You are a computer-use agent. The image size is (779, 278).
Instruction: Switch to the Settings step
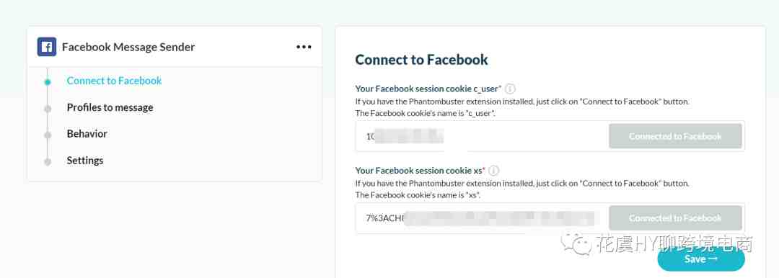pyautogui.click(x=85, y=161)
